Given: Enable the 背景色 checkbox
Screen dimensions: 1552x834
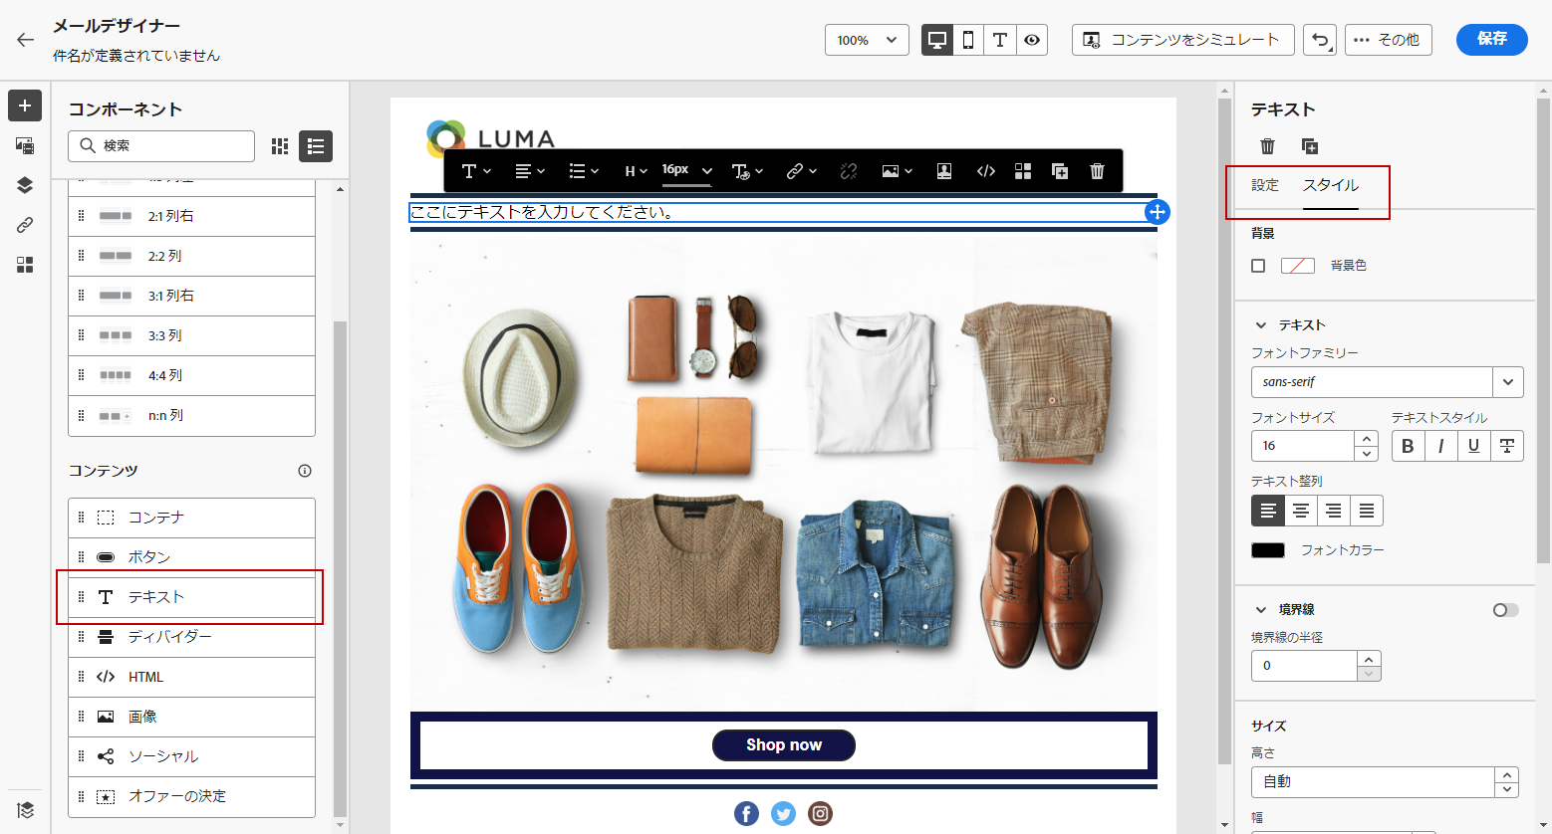Looking at the screenshot, I should 1258,266.
